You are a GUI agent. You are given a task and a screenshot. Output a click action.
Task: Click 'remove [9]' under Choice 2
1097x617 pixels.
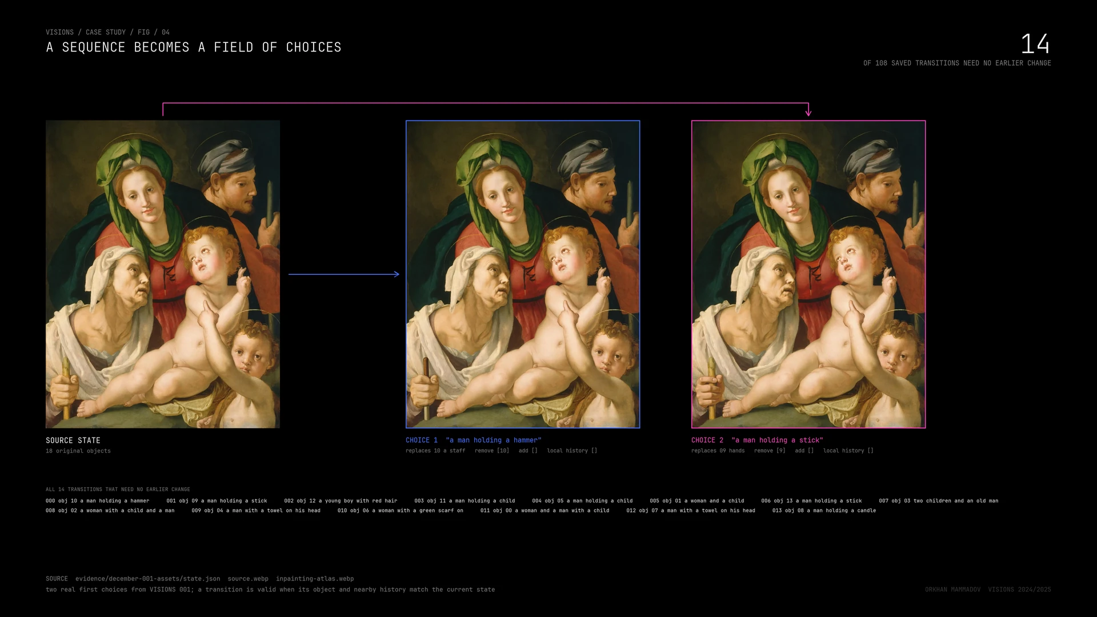pyautogui.click(x=770, y=451)
